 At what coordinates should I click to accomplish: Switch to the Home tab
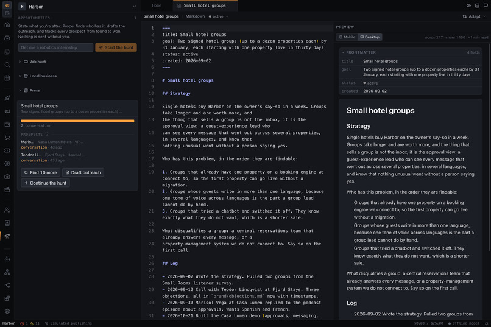[157, 5]
